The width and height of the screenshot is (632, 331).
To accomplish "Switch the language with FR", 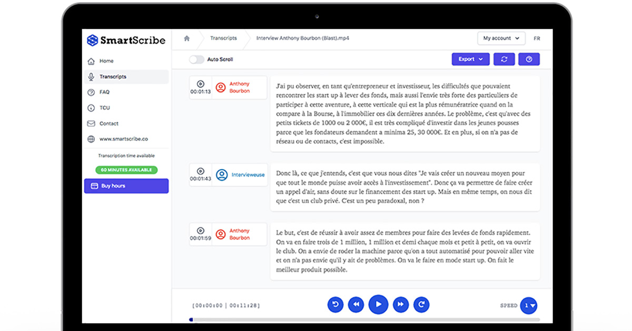I will pyautogui.click(x=537, y=38).
